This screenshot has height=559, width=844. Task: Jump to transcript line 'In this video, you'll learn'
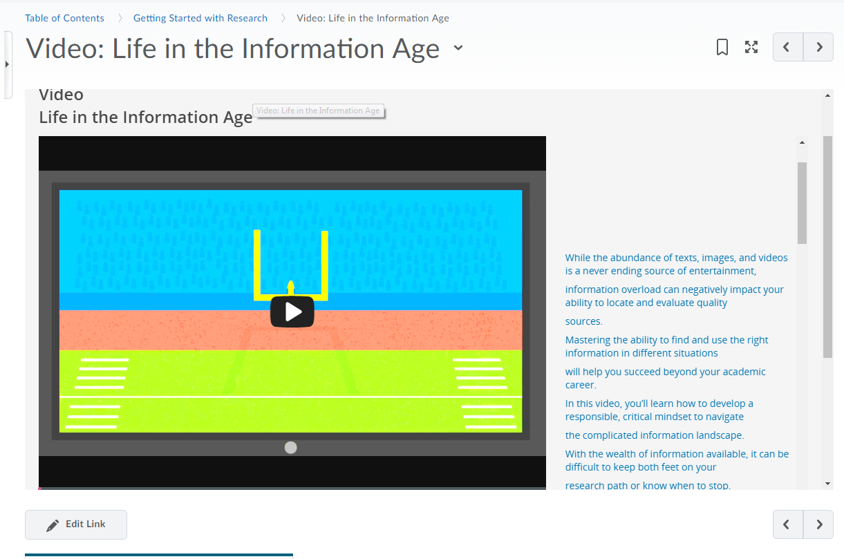click(x=659, y=410)
